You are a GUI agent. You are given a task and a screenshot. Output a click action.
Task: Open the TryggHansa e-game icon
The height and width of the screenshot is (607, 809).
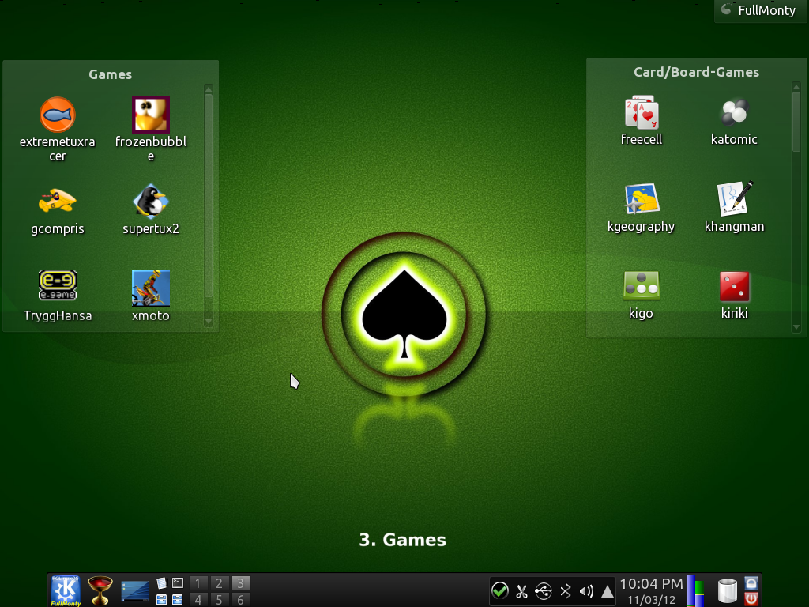coord(57,285)
